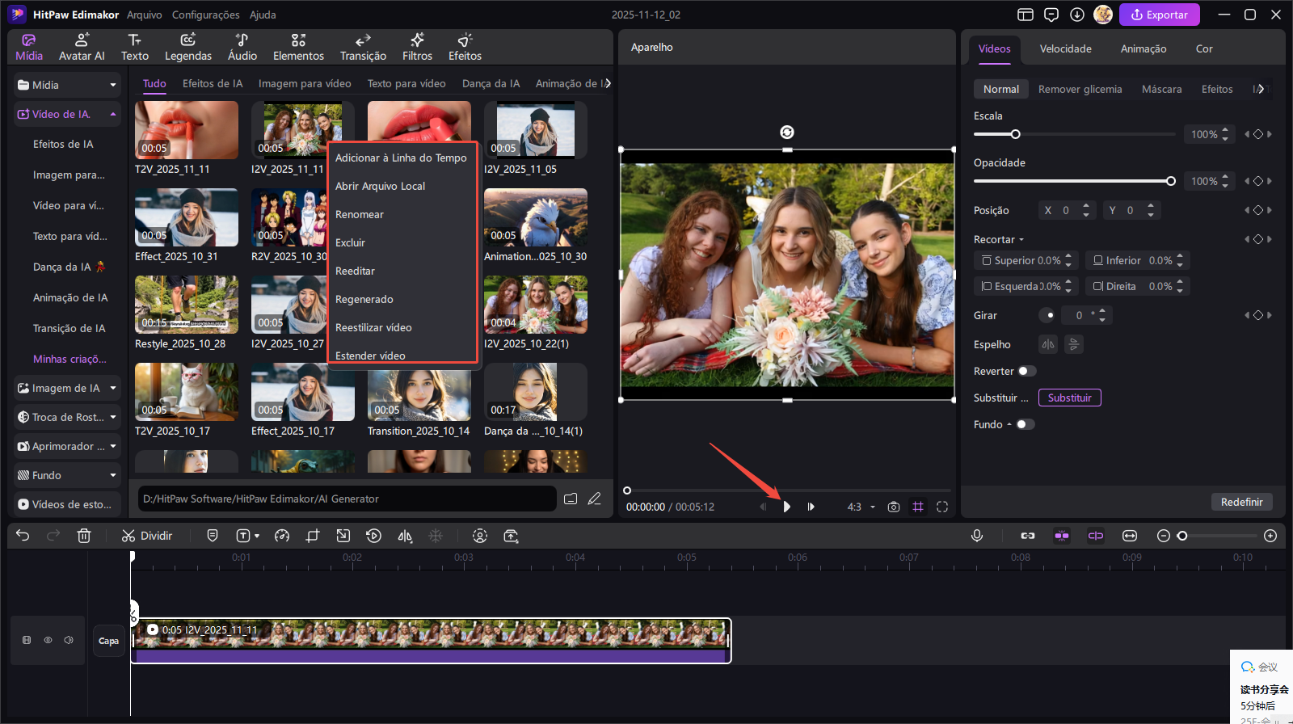Switch to the Velocidade tab
Screen dimensions: 1293x724
pos(1065,48)
